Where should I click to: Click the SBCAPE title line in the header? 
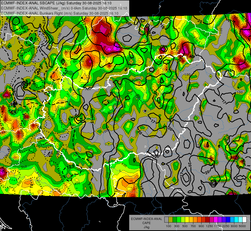pyautogui.click(x=56, y=3)
